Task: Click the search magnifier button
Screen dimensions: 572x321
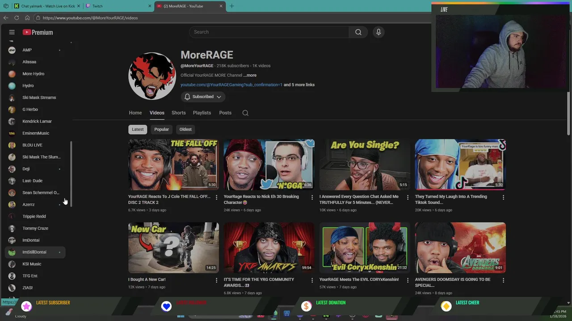Action: point(358,32)
